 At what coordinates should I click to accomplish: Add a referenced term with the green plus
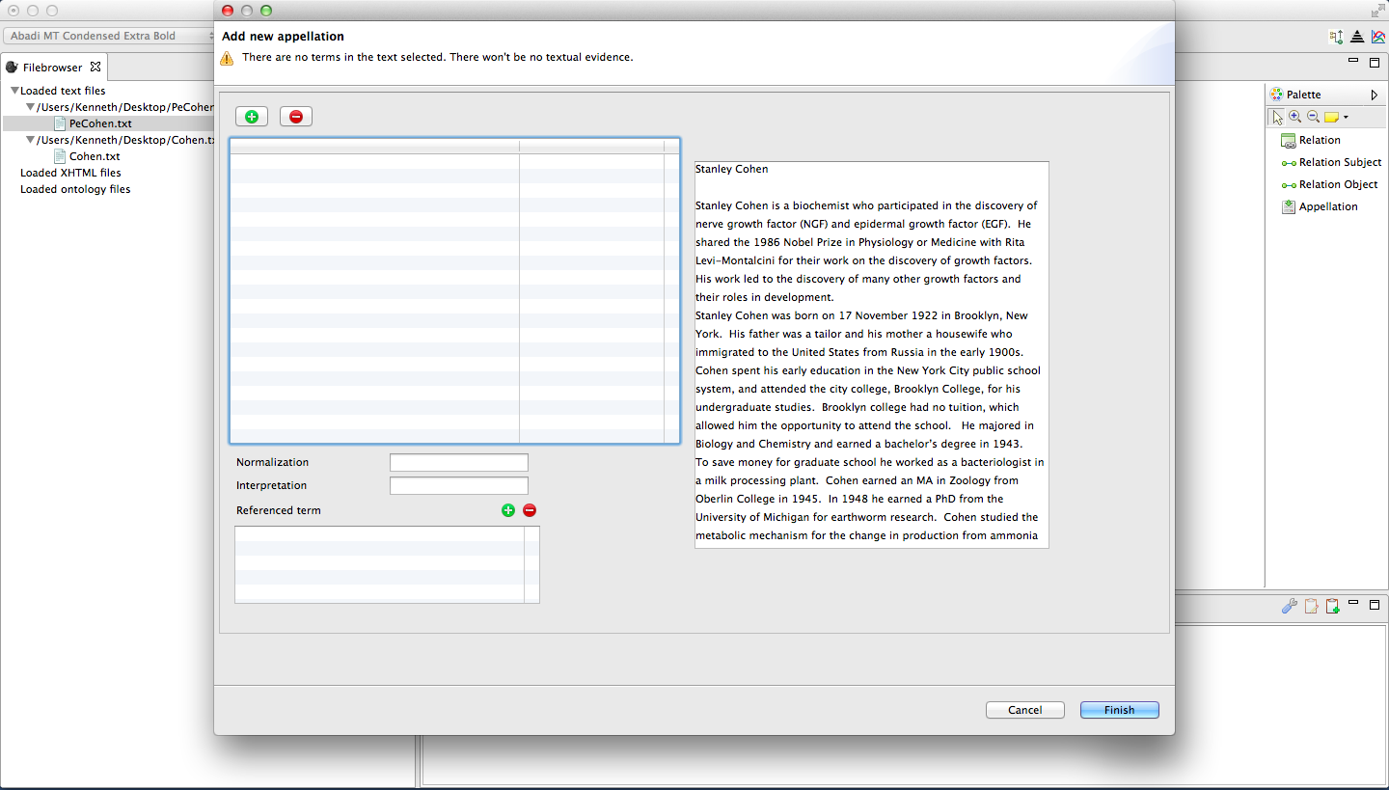pyautogui.click(x=508, y=510)
